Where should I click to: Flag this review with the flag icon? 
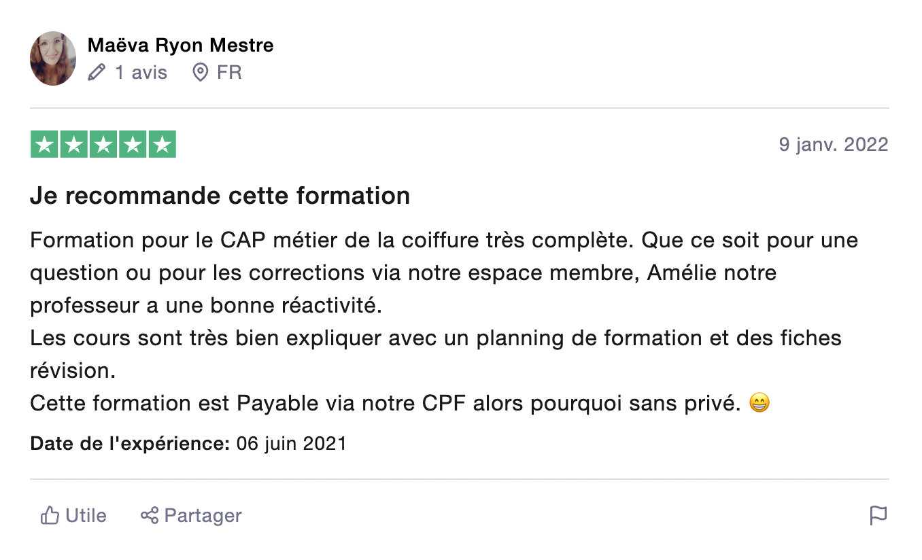pos(878,516)
